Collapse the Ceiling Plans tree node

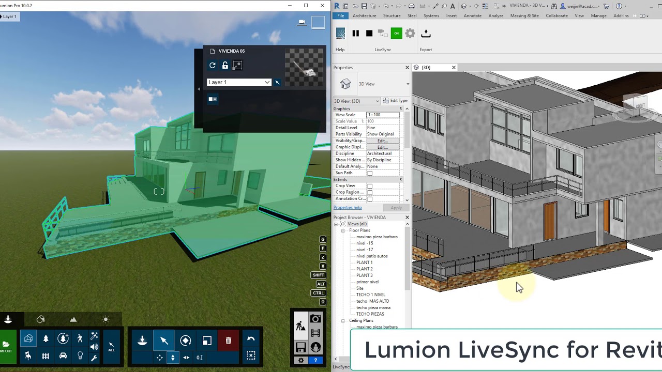(343, 321)
